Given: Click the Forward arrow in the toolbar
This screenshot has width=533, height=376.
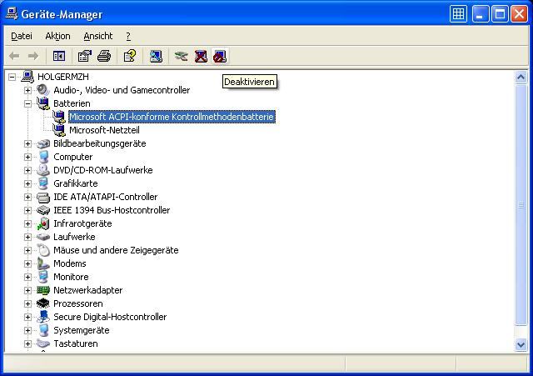Looking at the screenshot, I should click(x=33, y=56).
